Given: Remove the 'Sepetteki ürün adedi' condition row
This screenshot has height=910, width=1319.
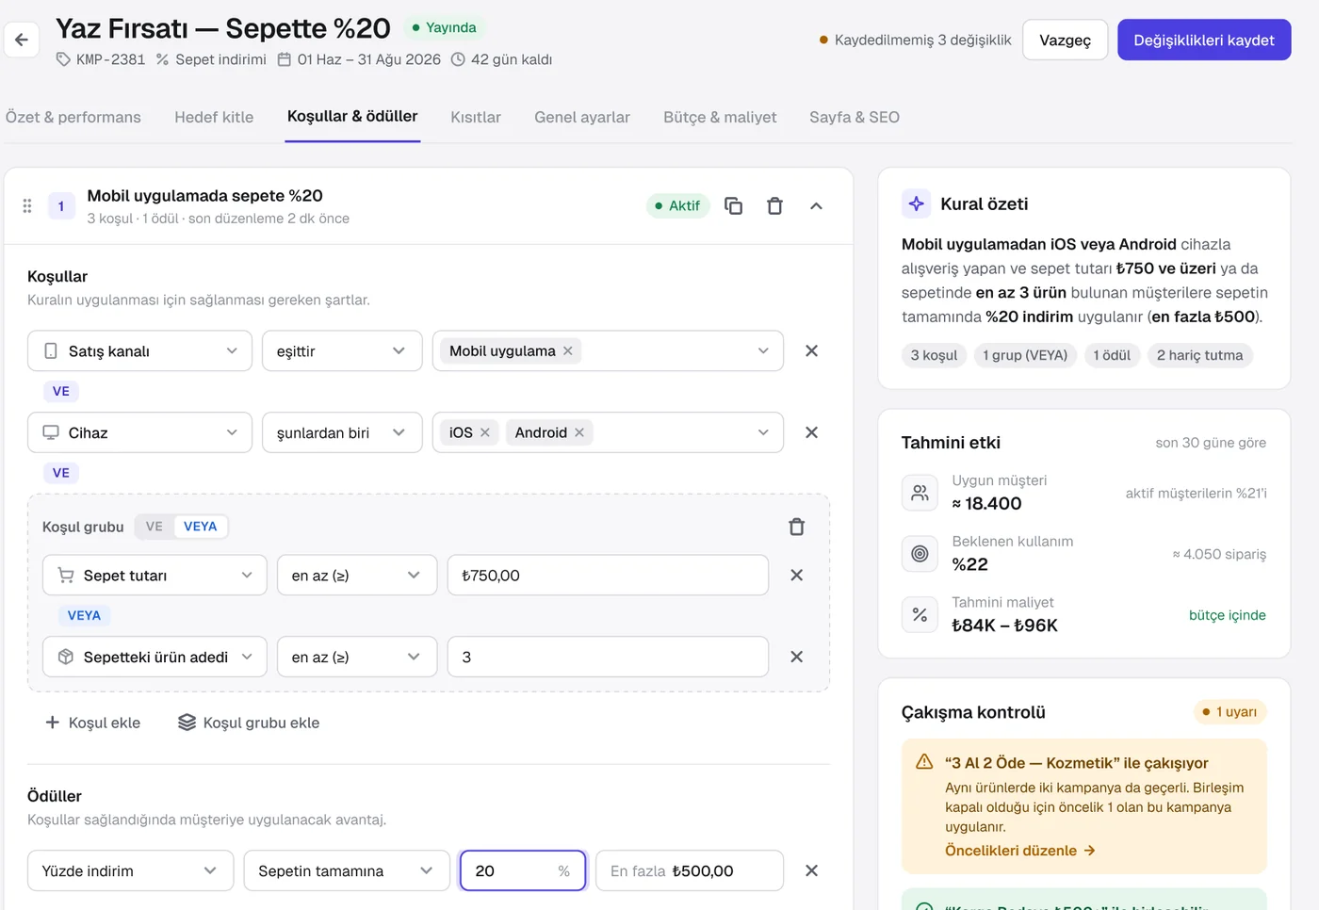Looking at the screenshot, I should click(796, 657).
